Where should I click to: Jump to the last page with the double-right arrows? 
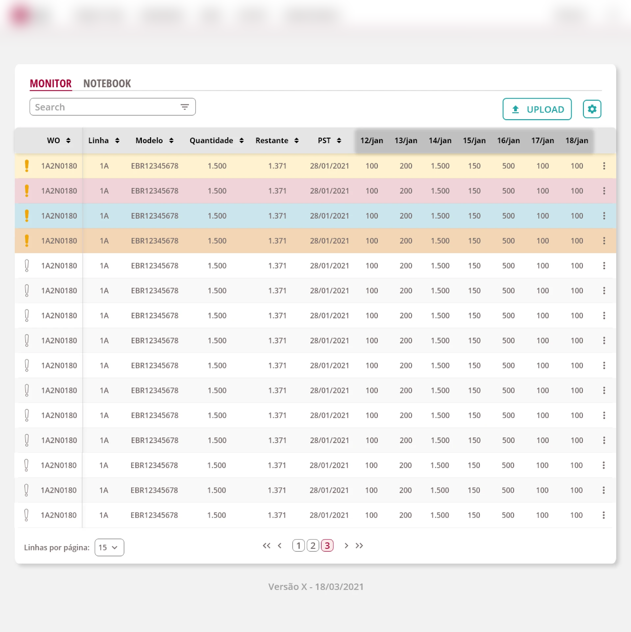[x=359, y=546]
